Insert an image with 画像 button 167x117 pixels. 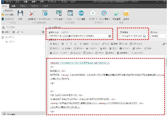click(x=114, y=44)
